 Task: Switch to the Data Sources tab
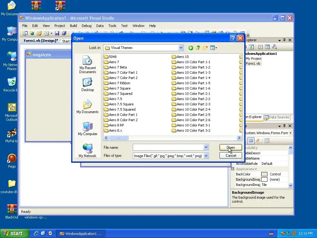(277, 117)
